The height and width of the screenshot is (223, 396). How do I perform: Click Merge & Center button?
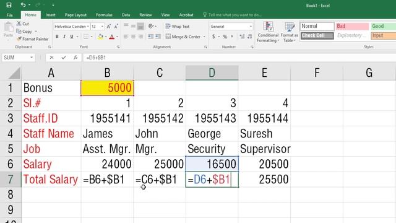click(183, 37)
